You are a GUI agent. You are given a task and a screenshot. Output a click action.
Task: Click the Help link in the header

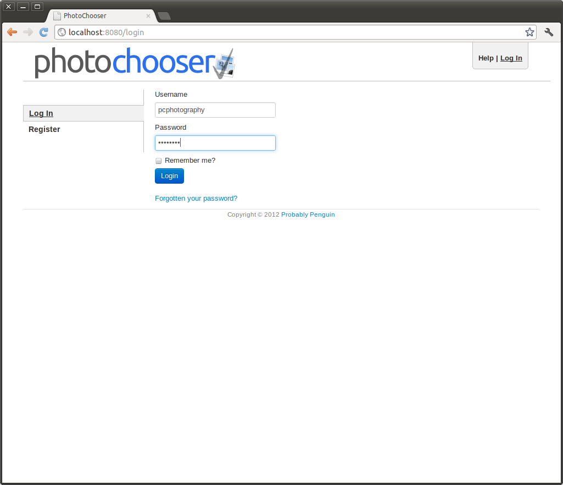click(x=486, y=58)
